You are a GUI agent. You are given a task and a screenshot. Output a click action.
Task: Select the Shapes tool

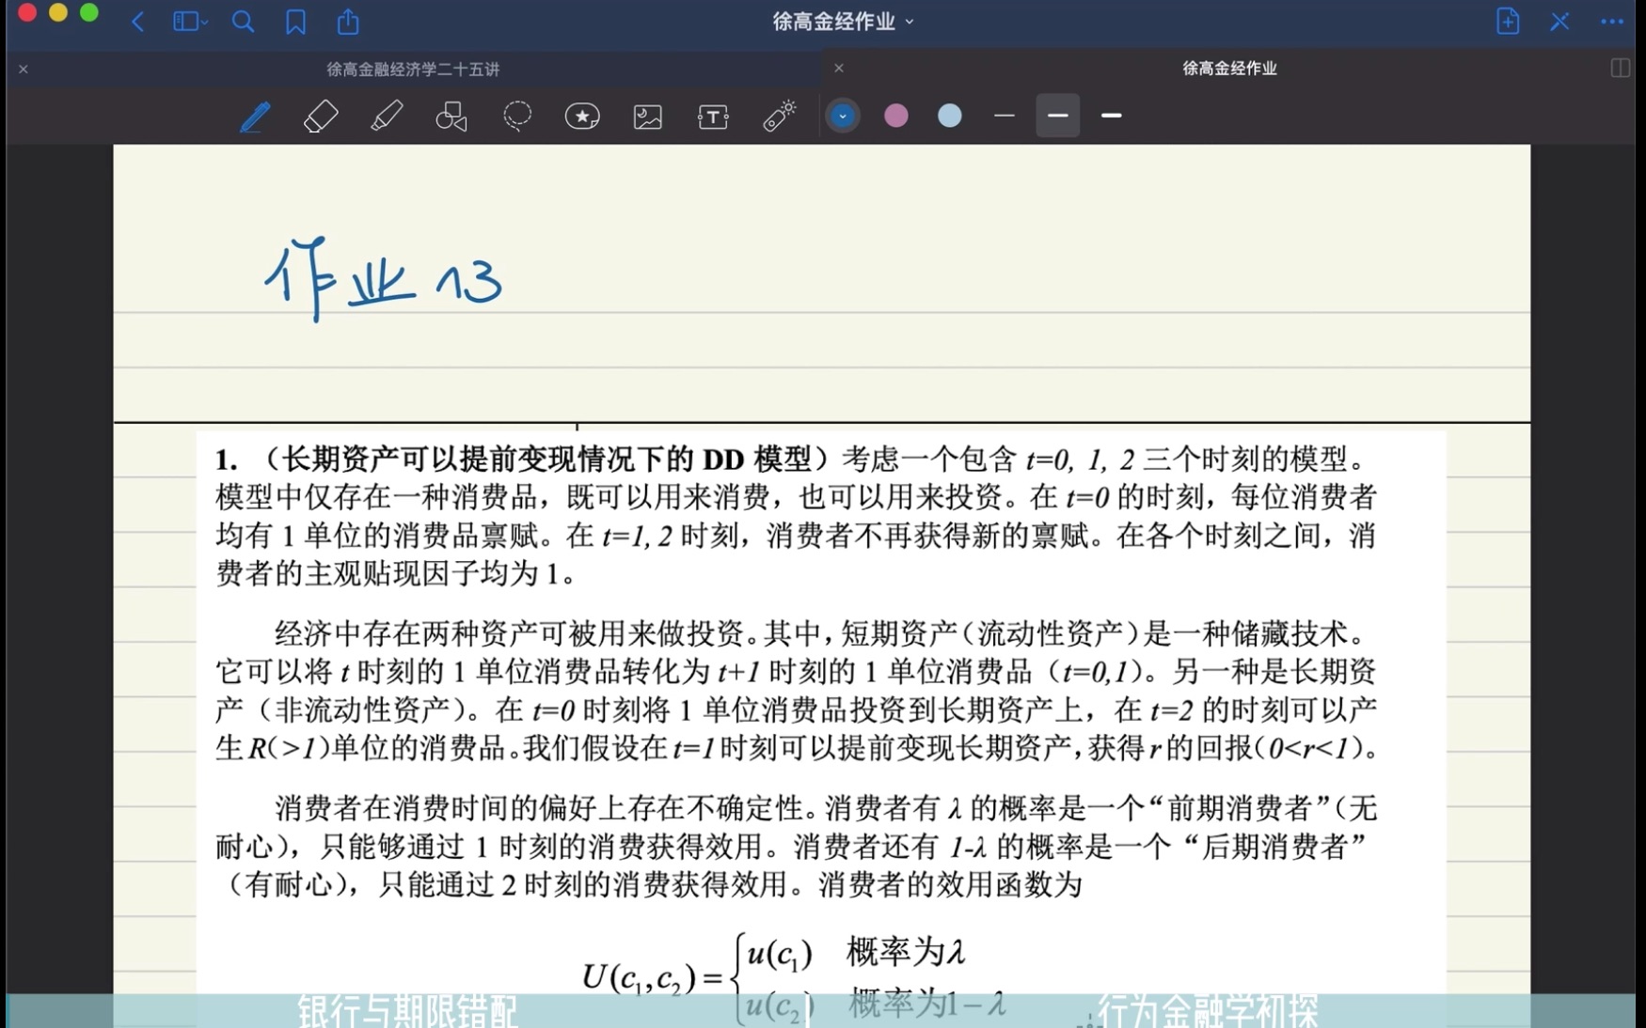(451, 117)
